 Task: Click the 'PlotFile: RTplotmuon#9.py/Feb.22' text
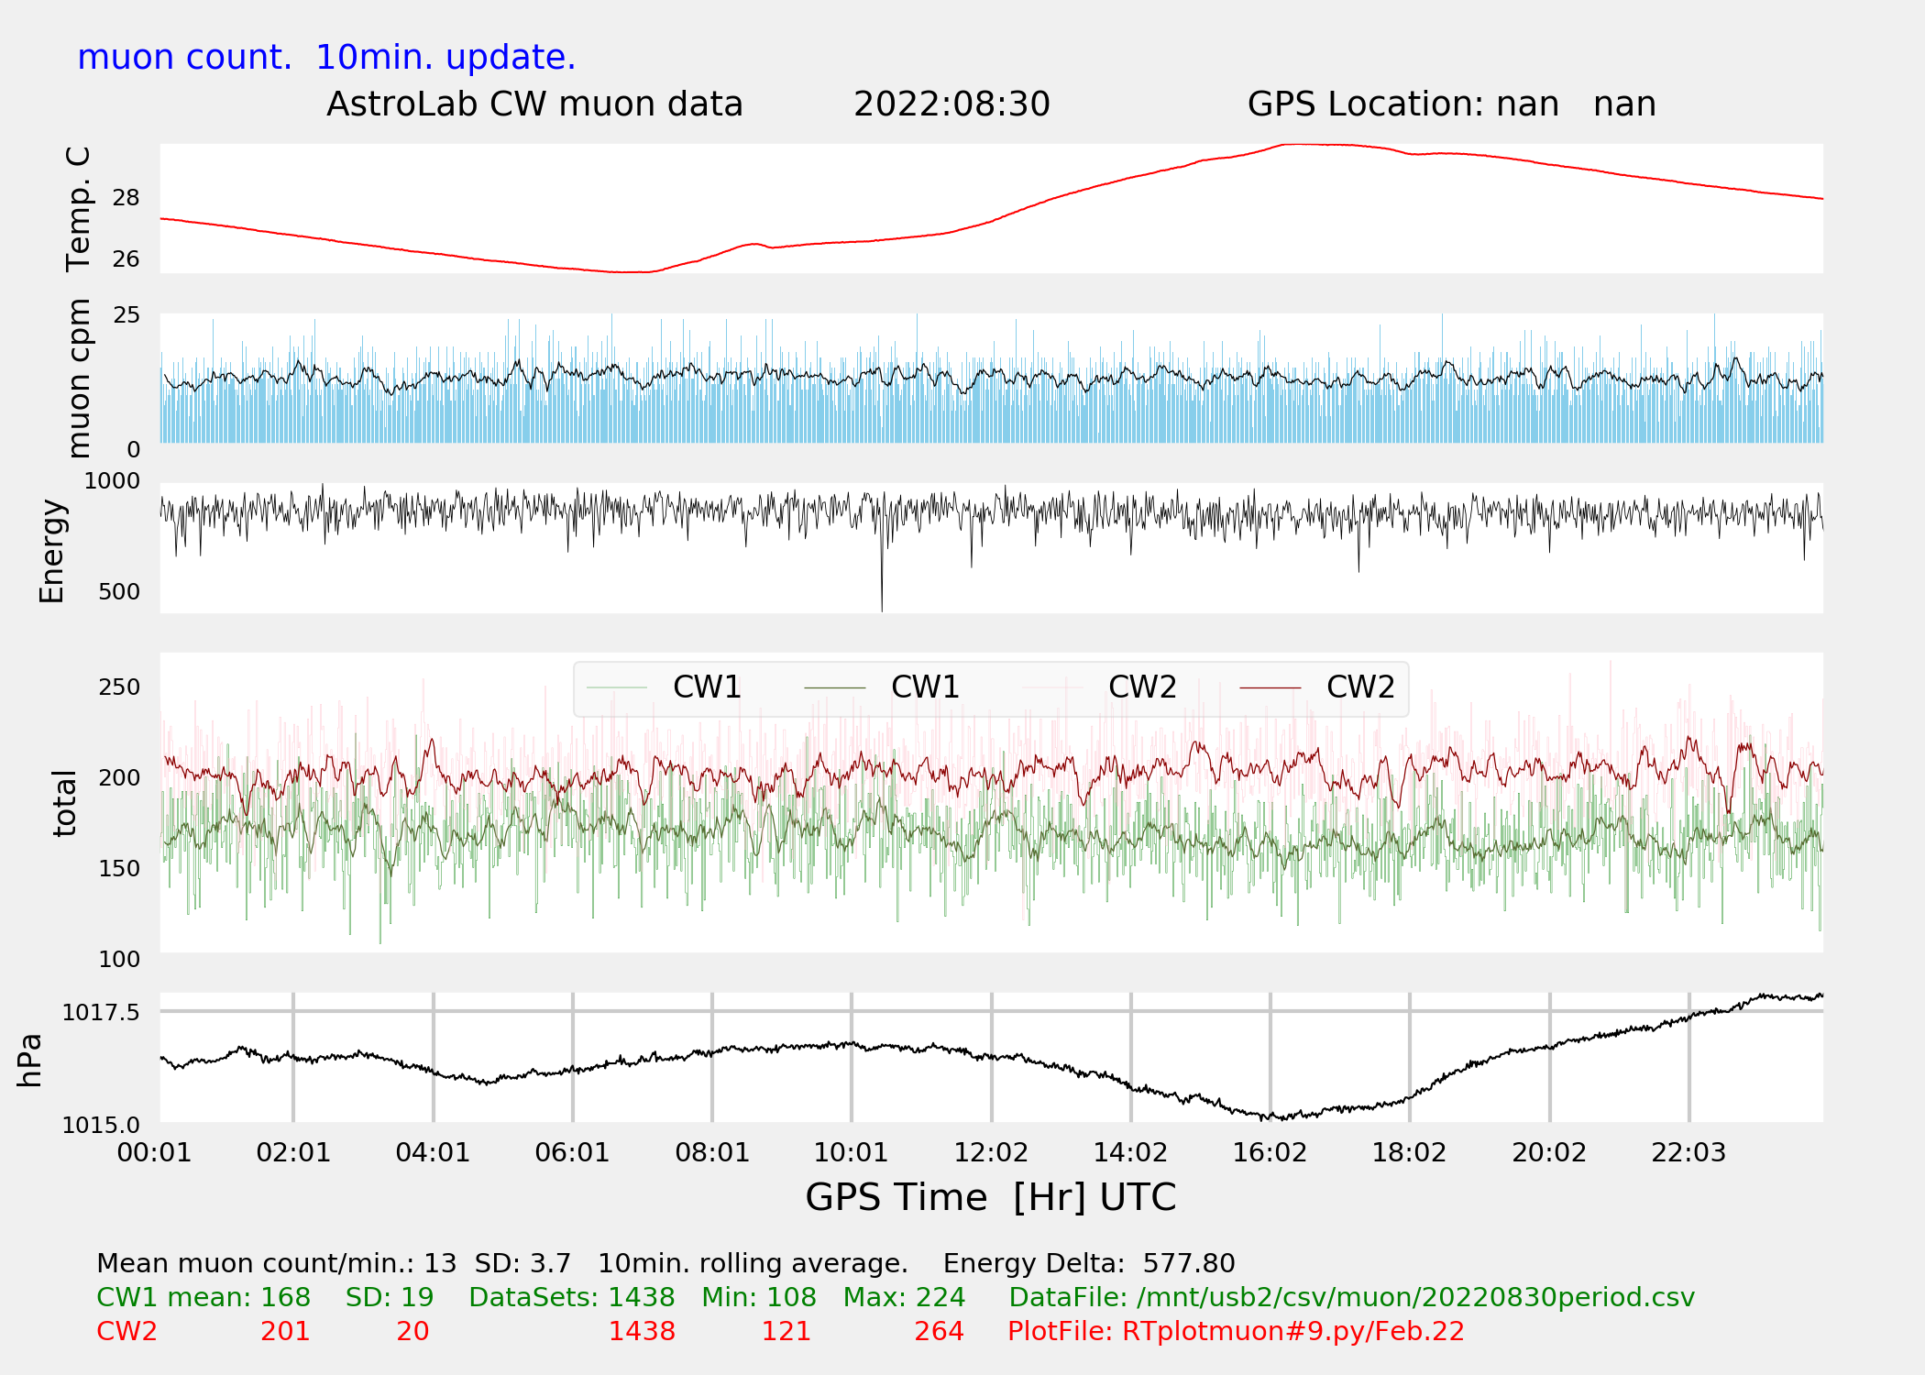tap(1236, 1331)
